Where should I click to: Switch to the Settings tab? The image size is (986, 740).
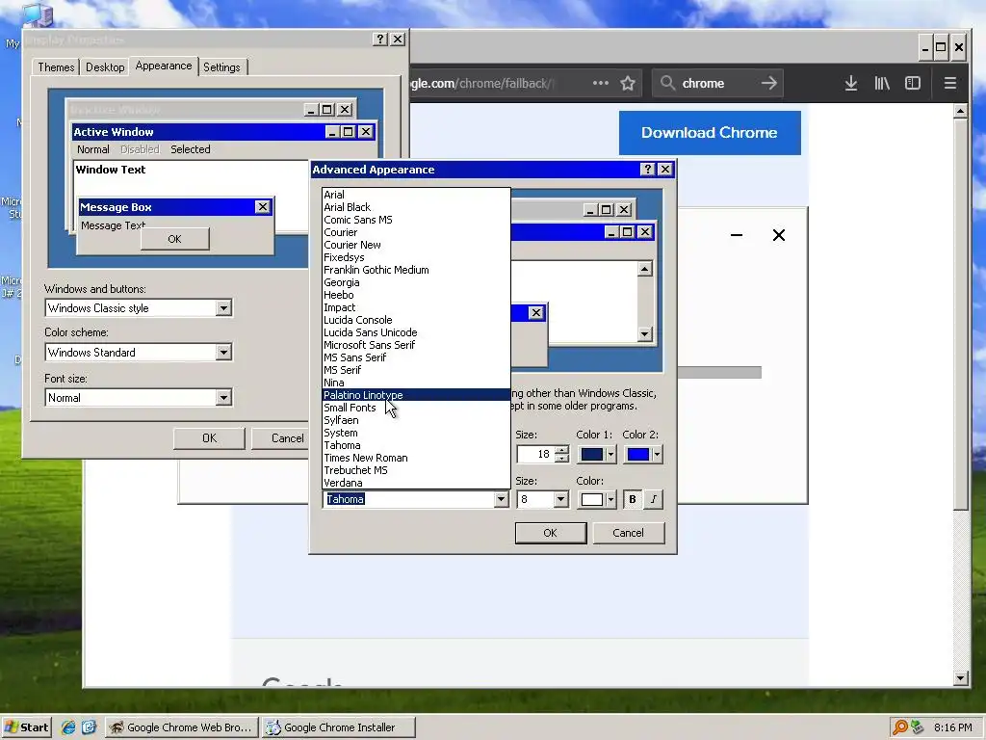point(221,67)
